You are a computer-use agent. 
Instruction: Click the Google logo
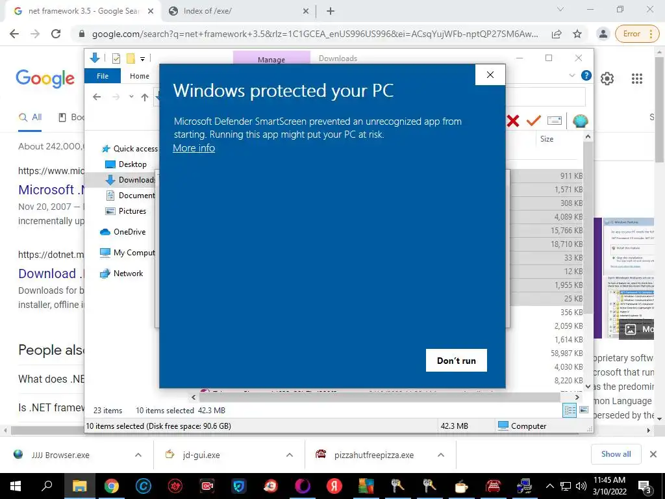[45, 79]
